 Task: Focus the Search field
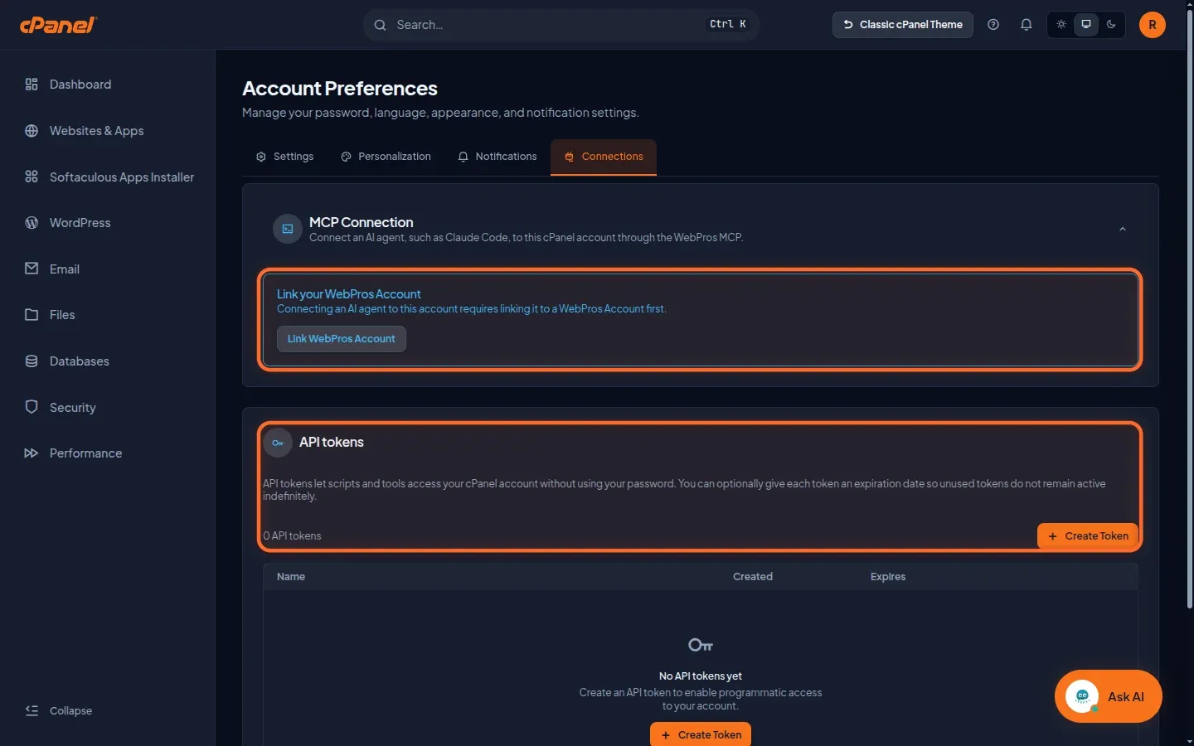[x=561, y=25]
